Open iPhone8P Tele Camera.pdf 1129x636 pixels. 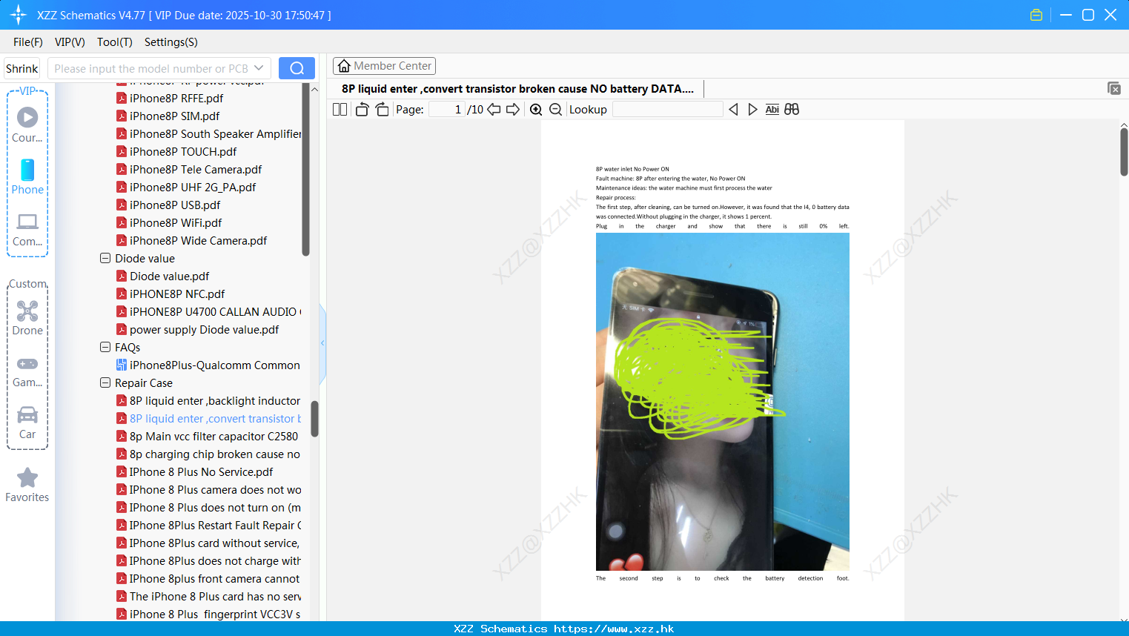[196, 169]
